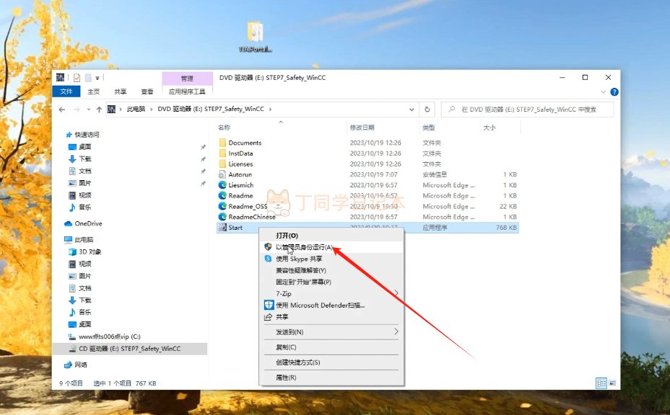Sort by 大小 column header
Image resolution: width=670 pixels, height=415 pixels.
(x=490, y=128)
